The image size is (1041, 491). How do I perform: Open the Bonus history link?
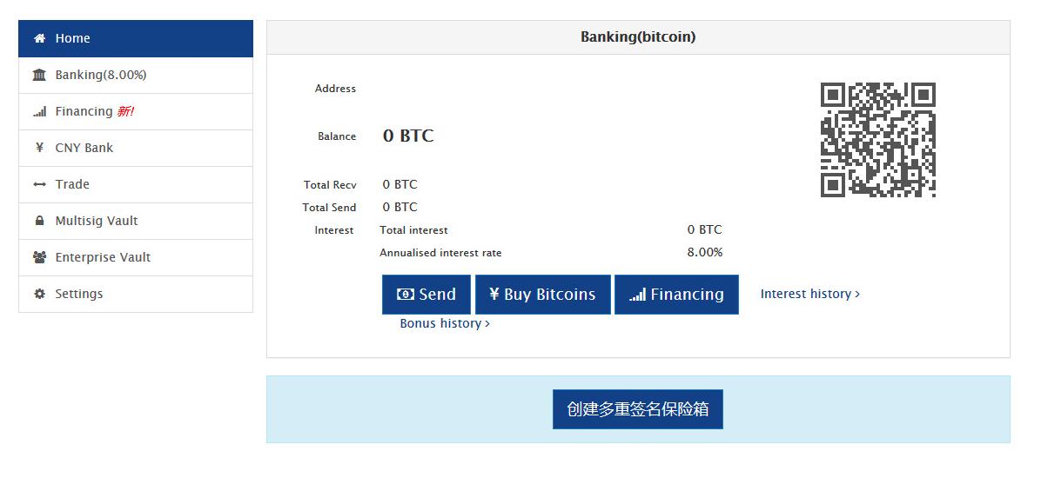445,323
